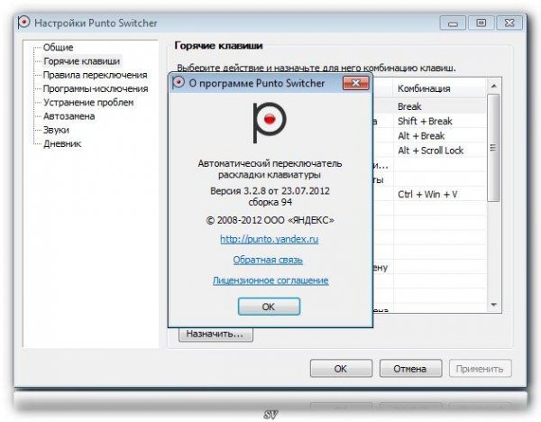Click the Назначить… button

(x=215, y=334)
